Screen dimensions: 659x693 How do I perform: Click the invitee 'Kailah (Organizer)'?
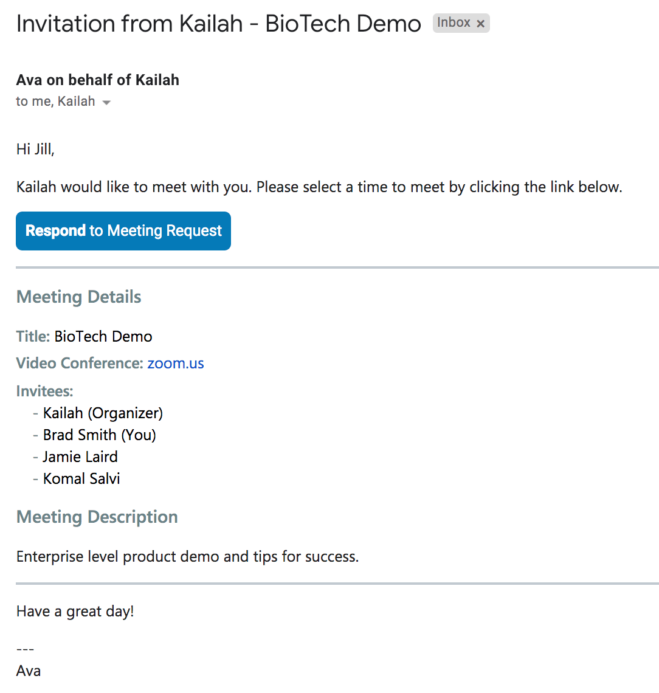[102, 413]
